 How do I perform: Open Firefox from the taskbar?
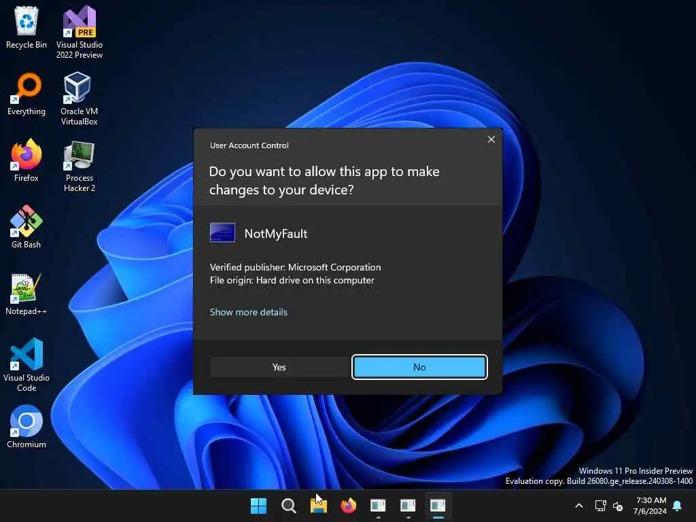pos(349,506)
